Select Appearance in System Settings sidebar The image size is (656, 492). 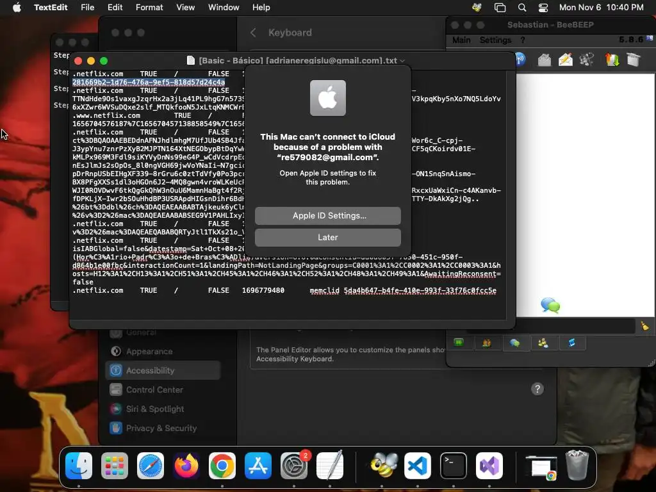(x=162, y=352)
